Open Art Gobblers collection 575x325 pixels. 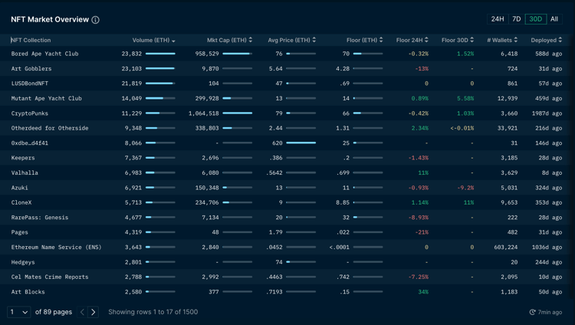(31, 68)
